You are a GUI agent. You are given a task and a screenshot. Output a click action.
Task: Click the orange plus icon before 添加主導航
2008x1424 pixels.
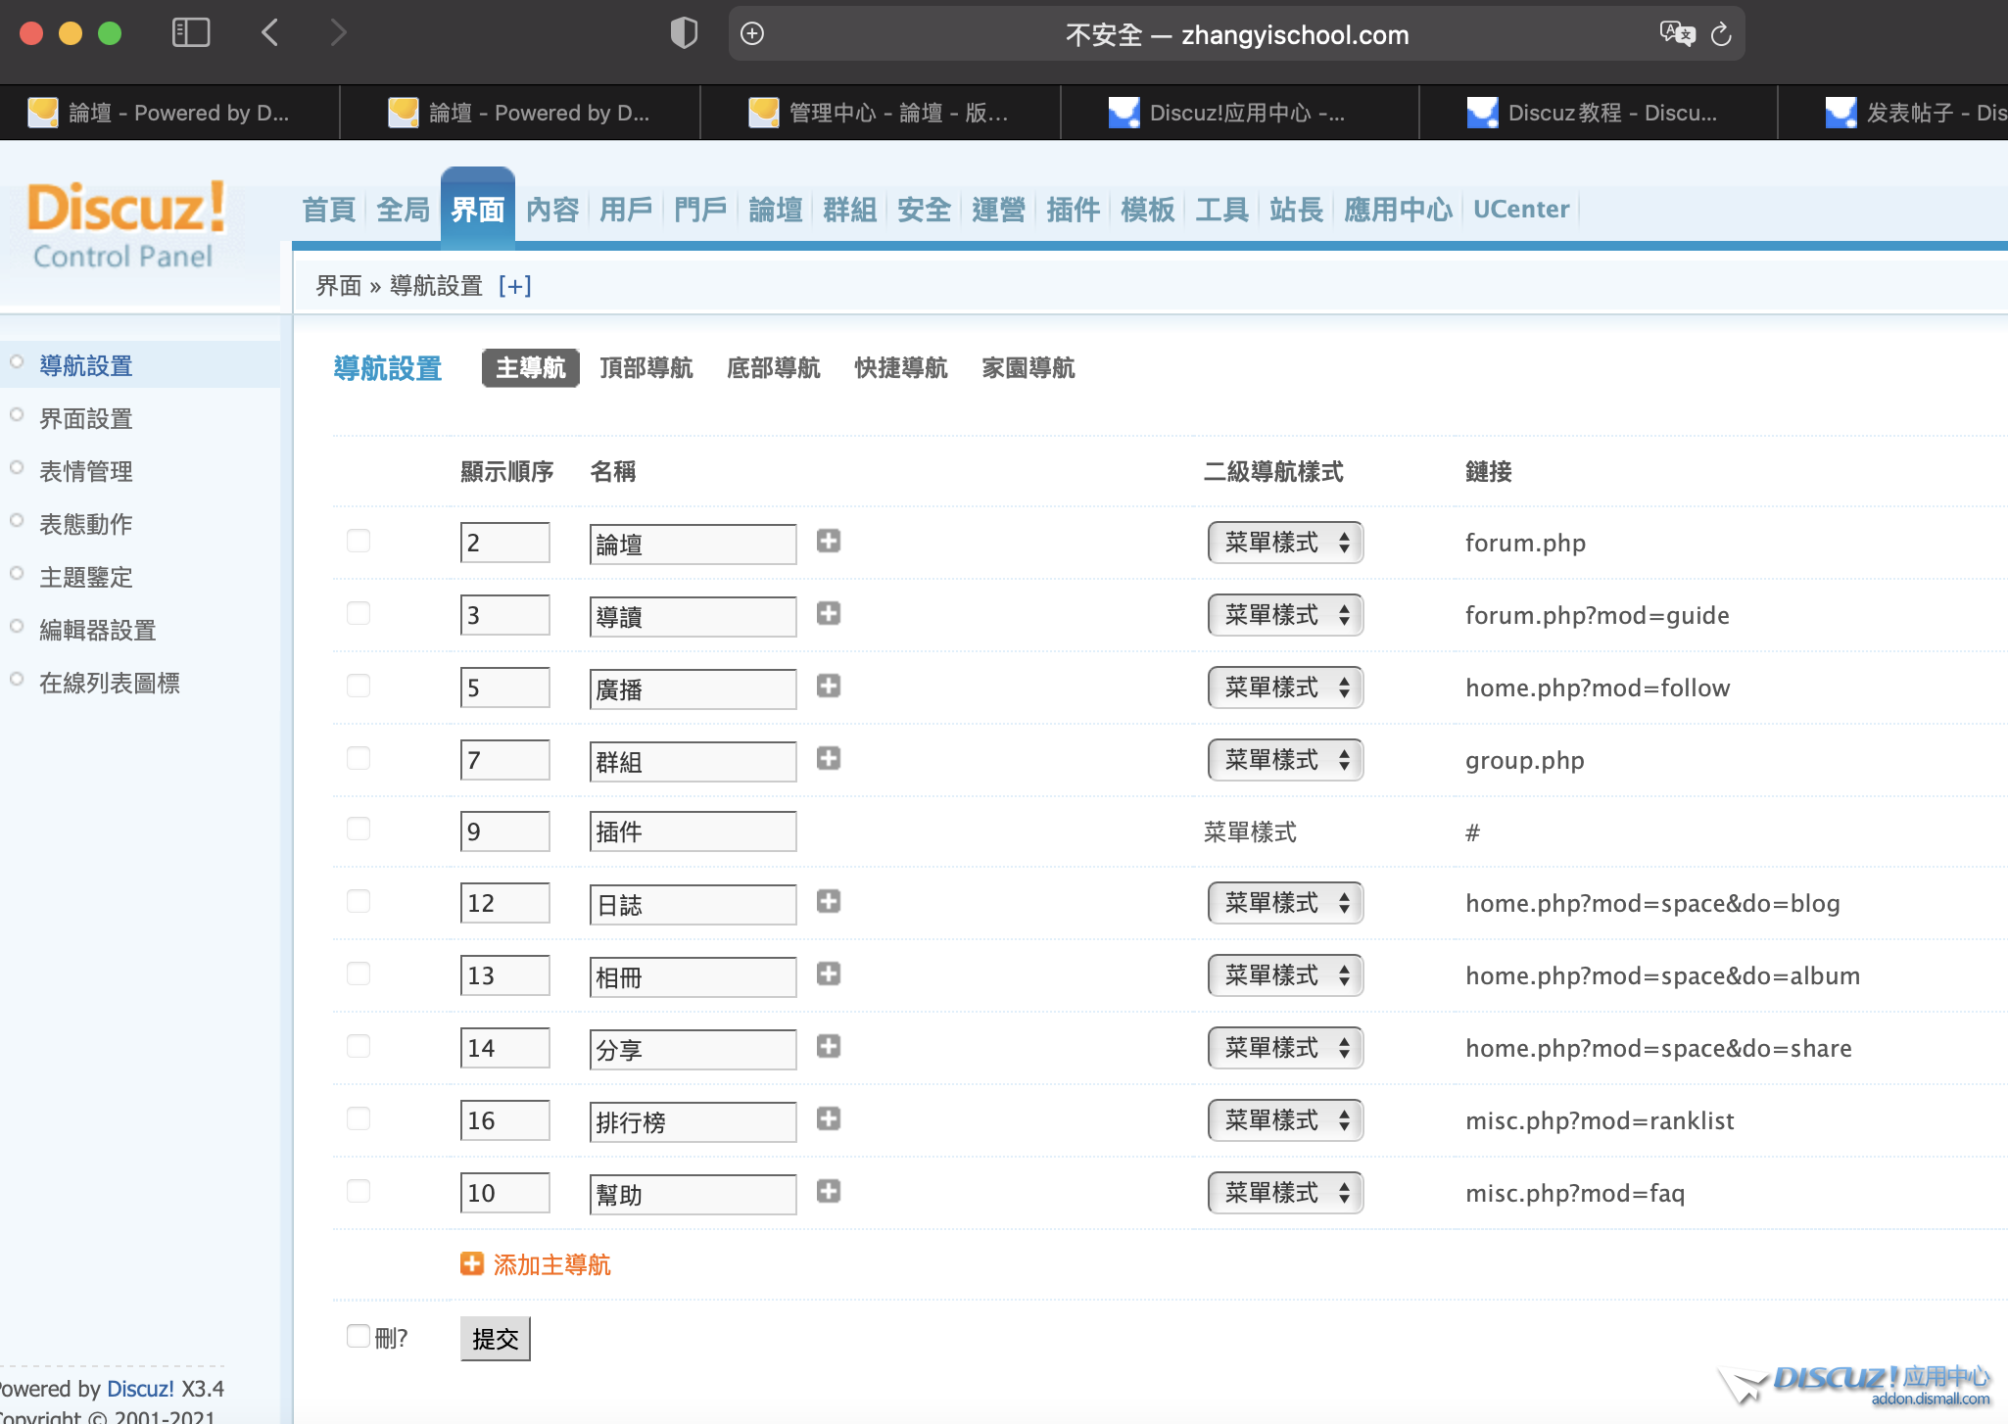pyautogui.click(x=472, y=1264)
